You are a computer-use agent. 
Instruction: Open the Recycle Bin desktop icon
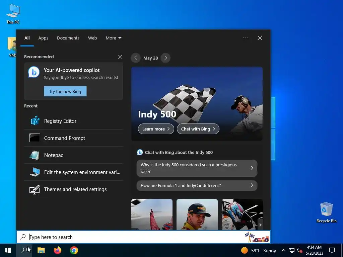326,212
